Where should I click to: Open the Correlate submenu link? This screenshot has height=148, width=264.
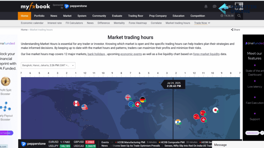[x=156, y=23]
